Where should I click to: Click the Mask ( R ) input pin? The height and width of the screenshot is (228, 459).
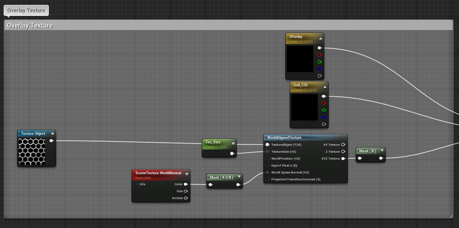360,158
